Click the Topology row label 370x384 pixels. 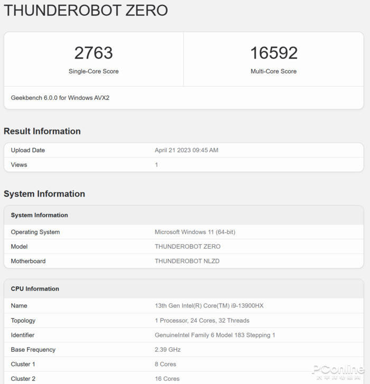23,321
